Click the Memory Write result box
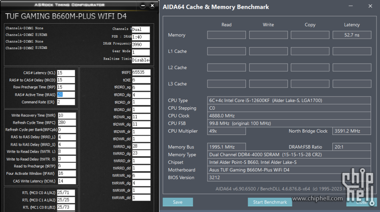Screen dimensions: 380x212 point(268,35)
